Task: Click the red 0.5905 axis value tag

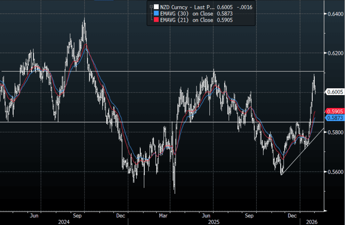Action: tap(335, 111)
